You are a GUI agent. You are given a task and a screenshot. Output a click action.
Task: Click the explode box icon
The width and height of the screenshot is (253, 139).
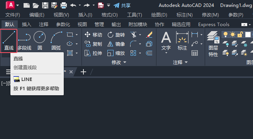[149, 44]
